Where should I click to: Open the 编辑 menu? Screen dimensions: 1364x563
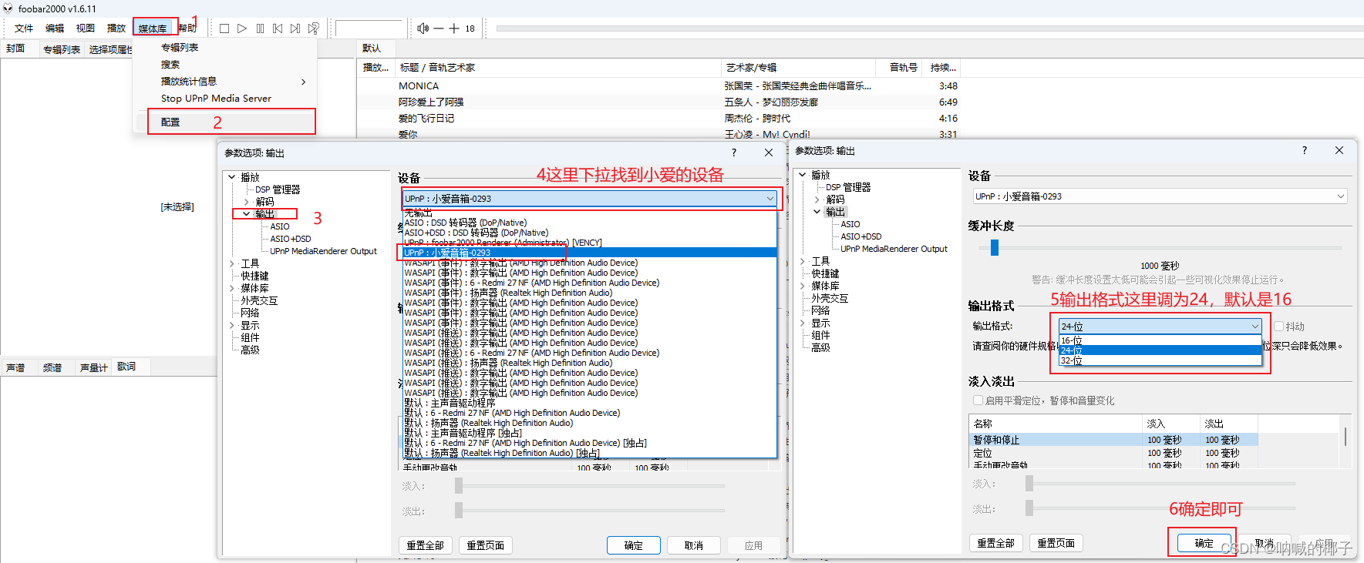(55, 28)
